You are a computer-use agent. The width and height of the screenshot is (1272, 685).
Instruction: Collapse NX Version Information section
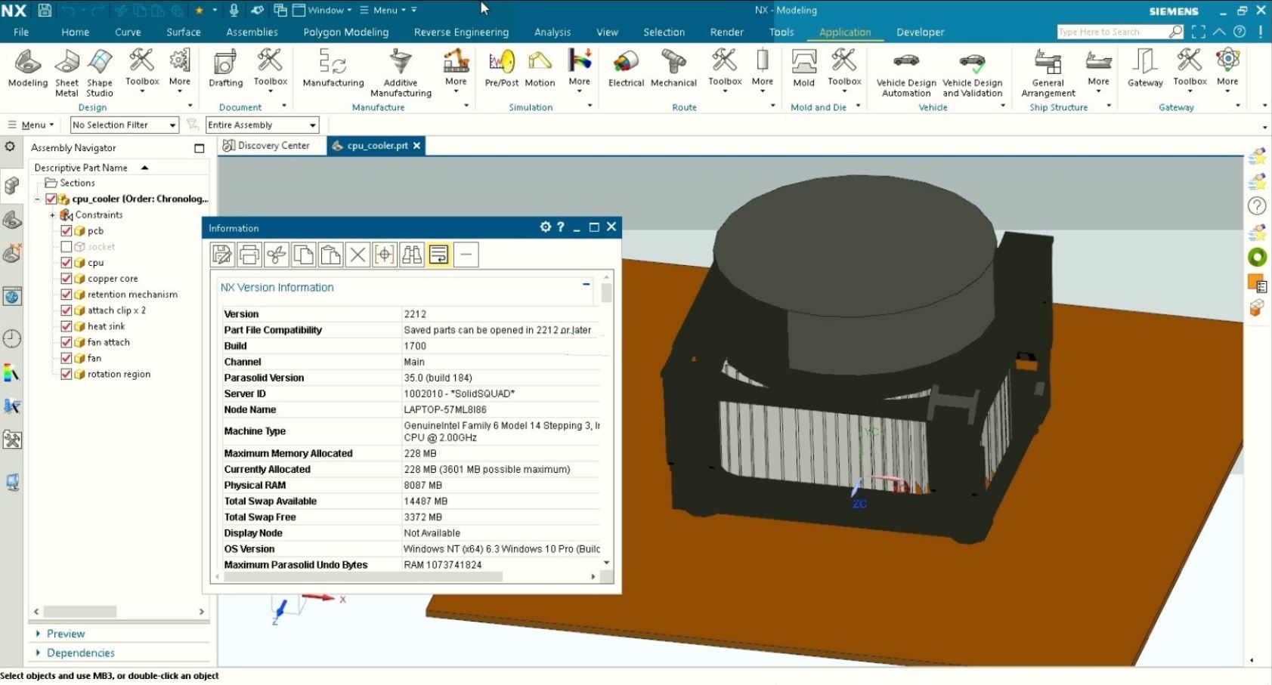[x=586, y=285]
